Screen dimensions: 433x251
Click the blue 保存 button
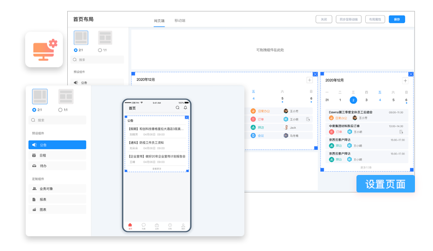[396, 19]
